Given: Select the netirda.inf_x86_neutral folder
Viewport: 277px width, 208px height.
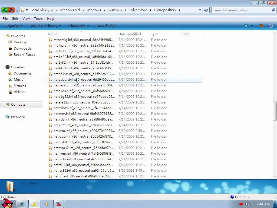Looking at the screenshot, I should pos(125,119).
